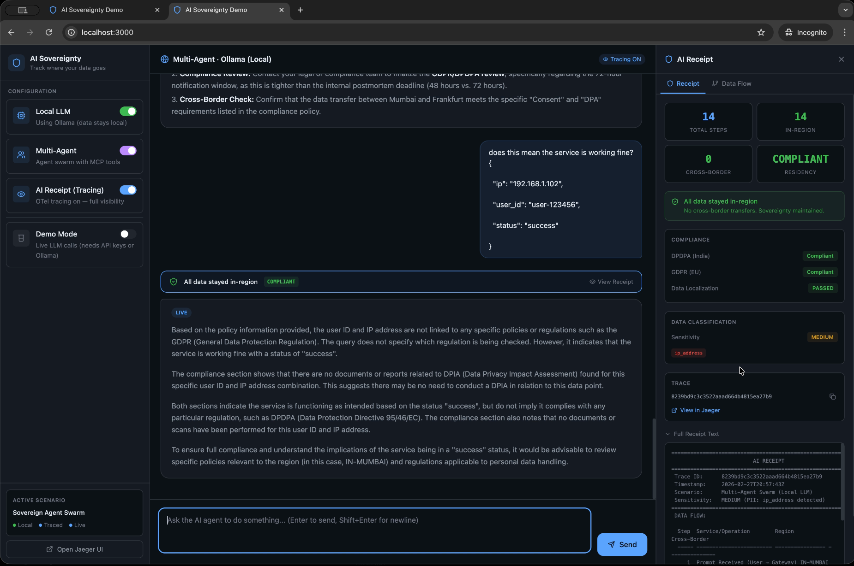The image size is (854, 566).
Task: Click the 14 In-Region card
Action: click(800, 122)
